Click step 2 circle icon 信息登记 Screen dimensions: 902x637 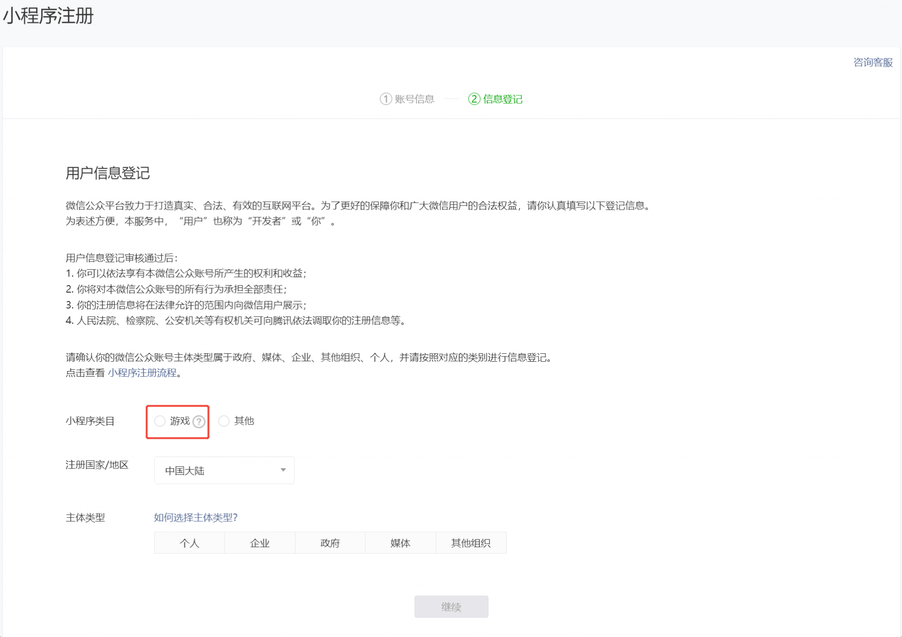(474, 99)
